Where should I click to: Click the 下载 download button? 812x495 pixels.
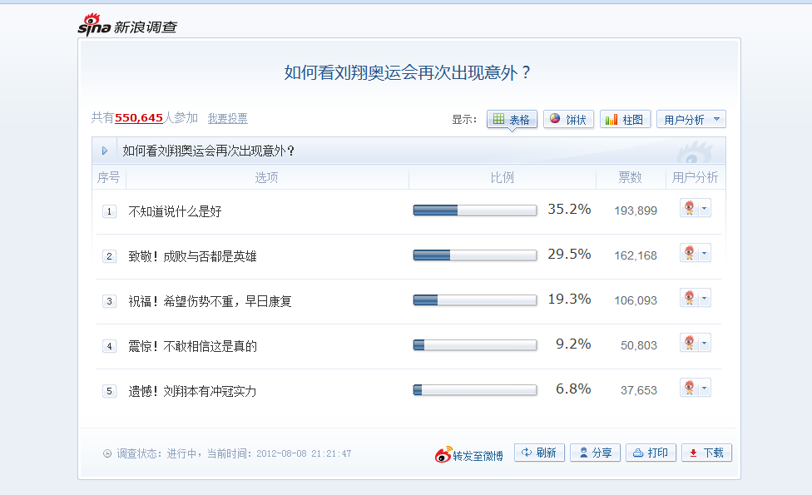(706, 453)
